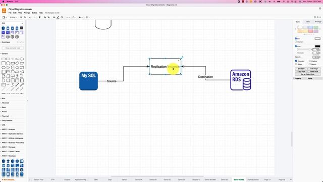Toggle the Sketch checkbox
Viewport: 323px width, 182px height.
point(309,64)
